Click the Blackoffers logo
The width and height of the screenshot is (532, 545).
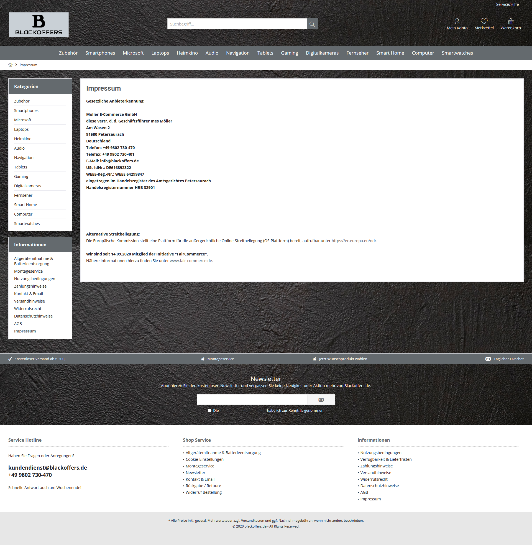39,25
